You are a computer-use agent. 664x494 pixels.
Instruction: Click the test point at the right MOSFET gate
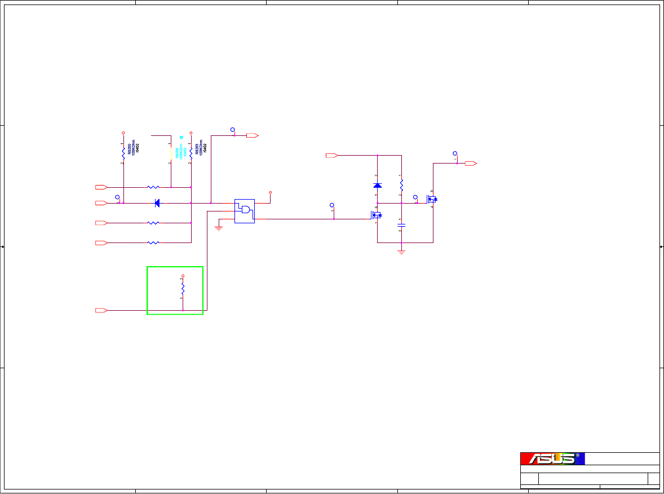point(415,197)
